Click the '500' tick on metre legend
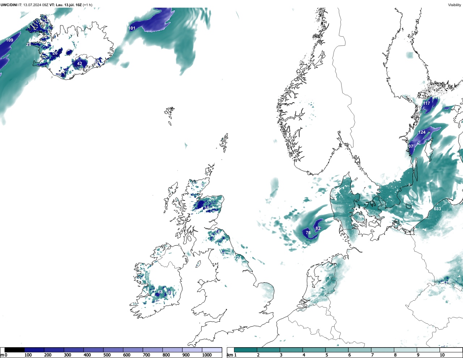The image size is (463, 358). point(107,355)
